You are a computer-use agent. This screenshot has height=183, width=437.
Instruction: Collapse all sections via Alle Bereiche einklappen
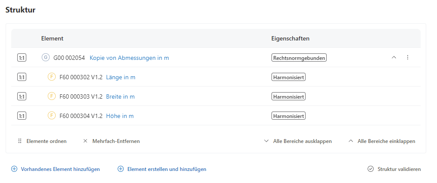click(381, 141)
